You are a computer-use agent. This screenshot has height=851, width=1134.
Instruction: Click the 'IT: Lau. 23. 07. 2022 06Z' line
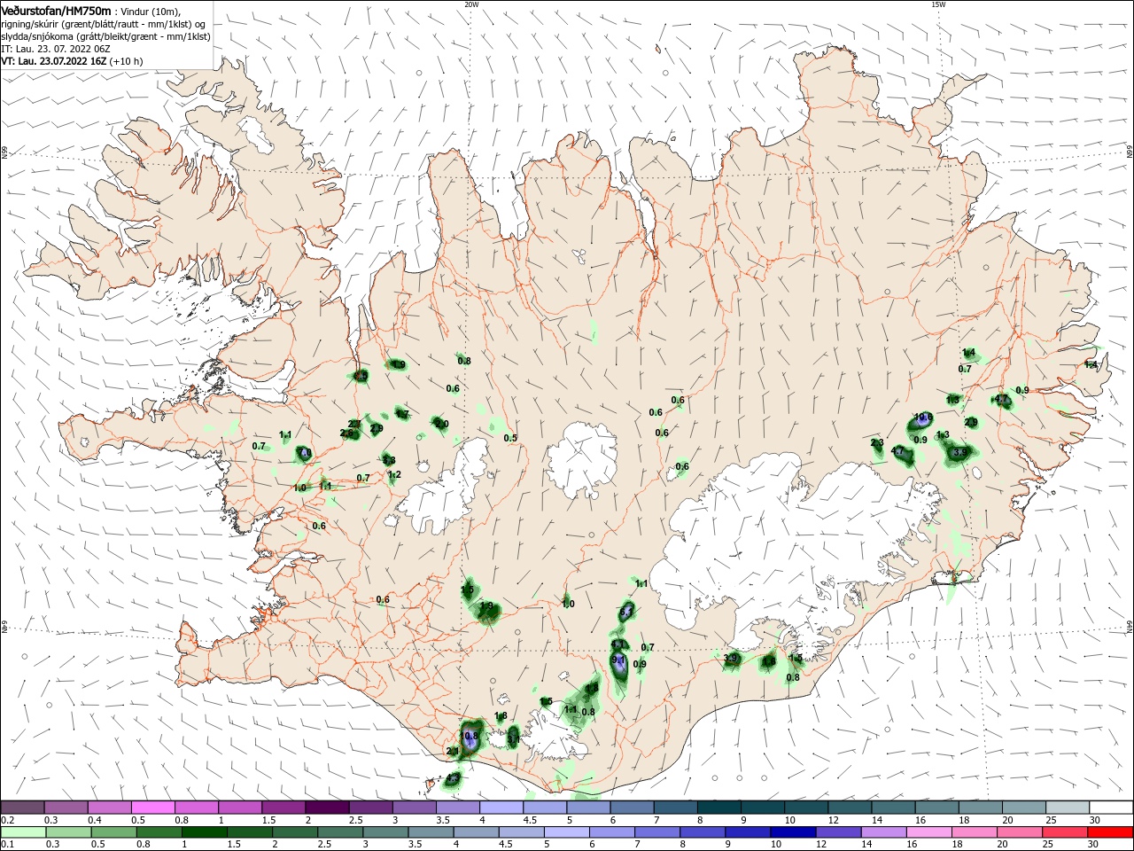[x=56, y=49]
